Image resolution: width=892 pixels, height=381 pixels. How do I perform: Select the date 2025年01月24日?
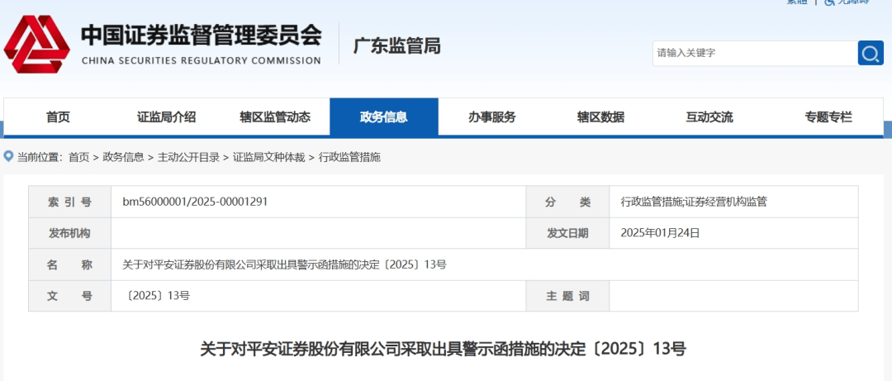click(660, 232)
